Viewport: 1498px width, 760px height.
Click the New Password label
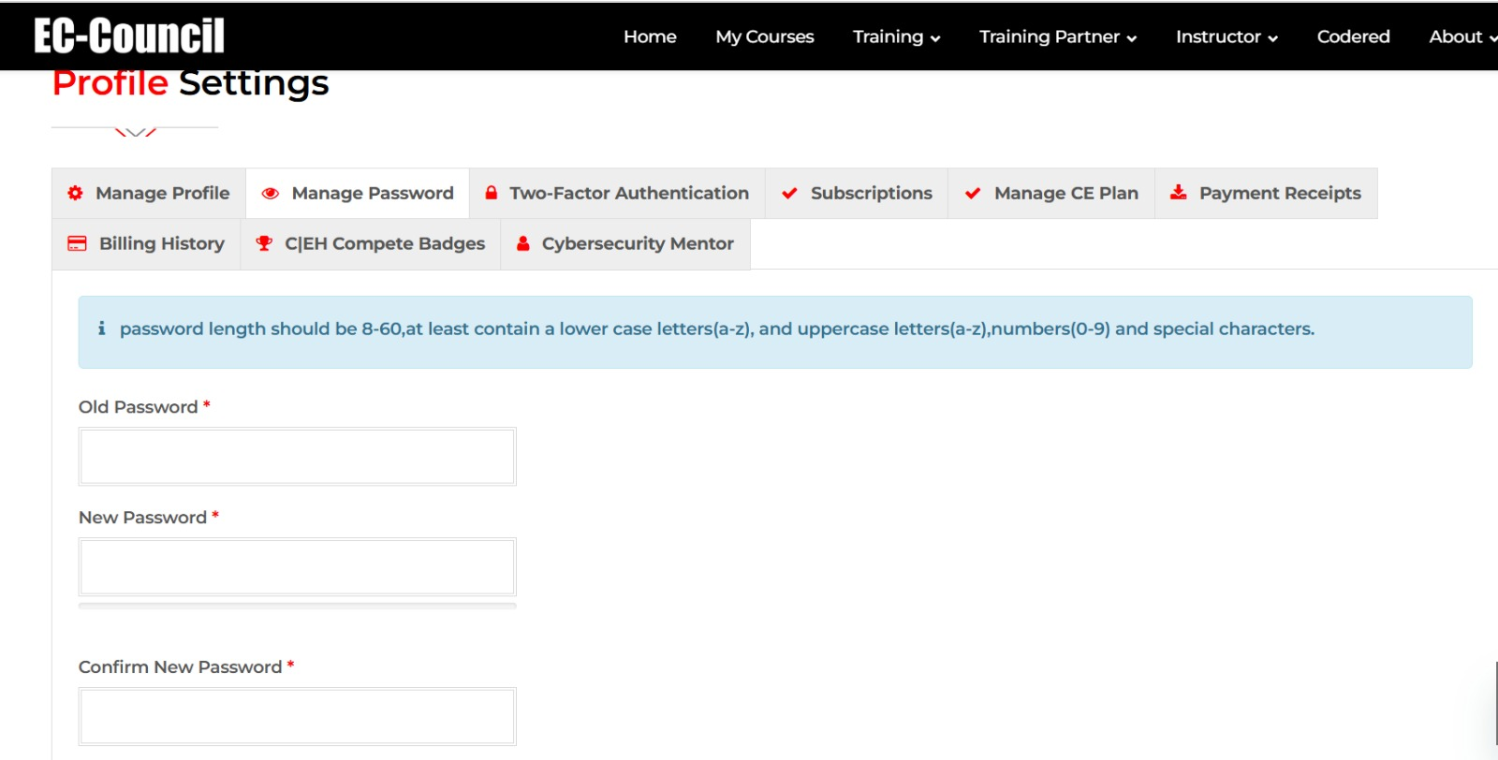point(142,518)
